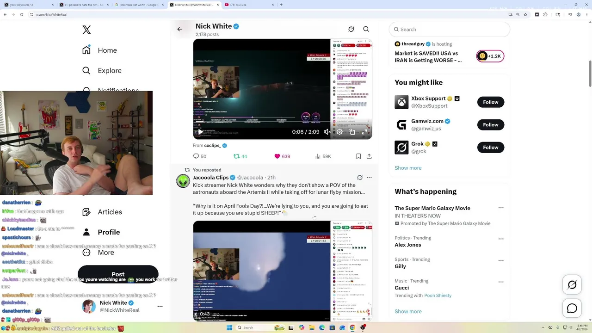Open the Pooh Shiesty trending link
The image size is (592, 333).
coord(438,296)
